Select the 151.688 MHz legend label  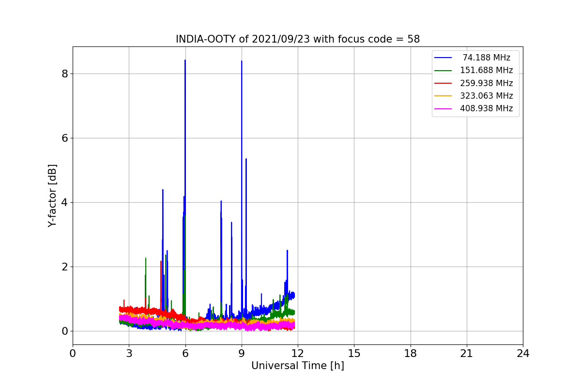coord(487,70)
